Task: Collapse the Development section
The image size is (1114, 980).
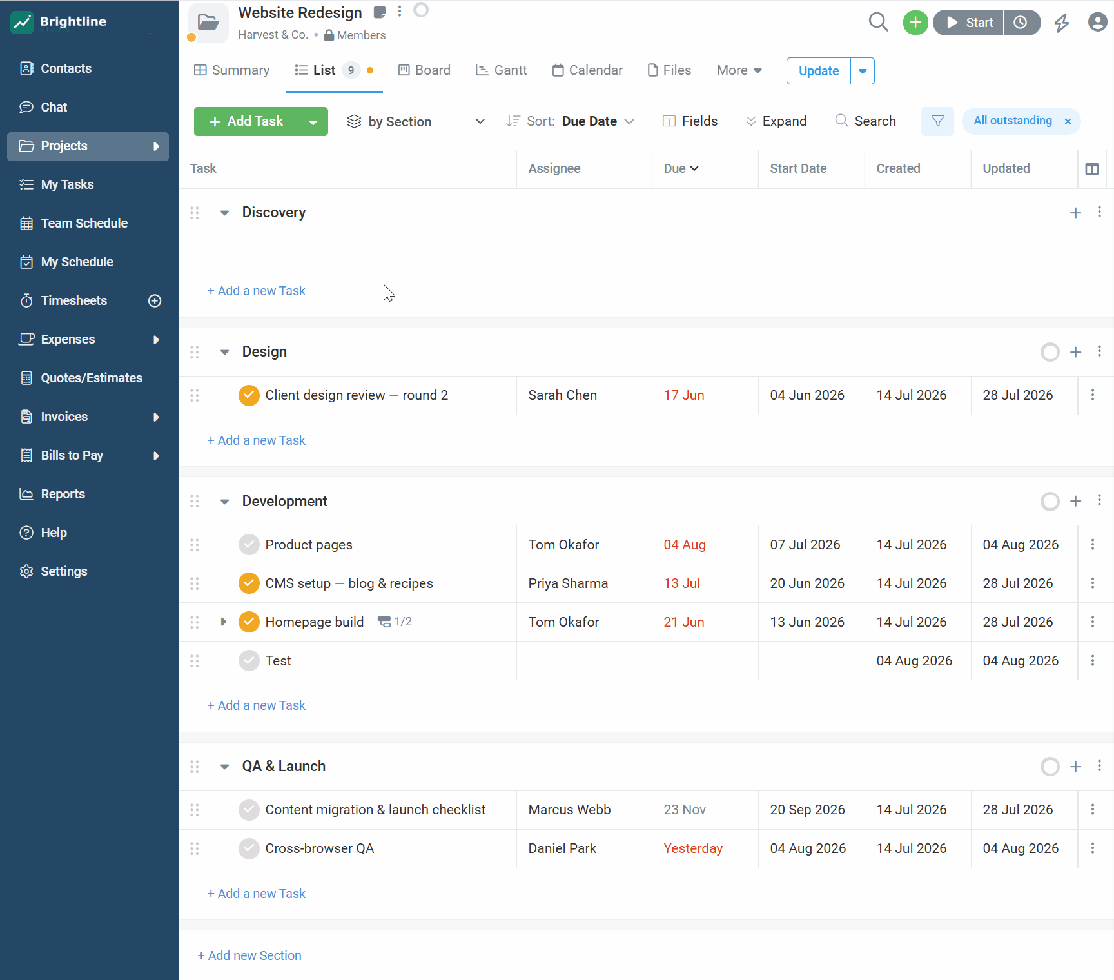Action: [224, 502]
